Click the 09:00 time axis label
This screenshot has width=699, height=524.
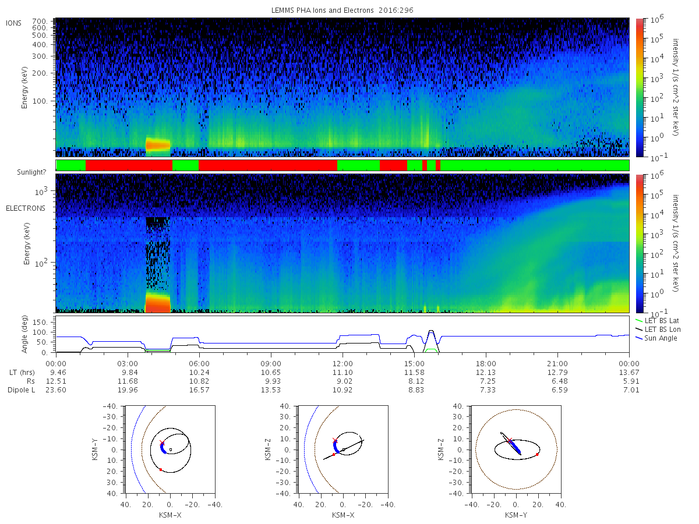coord(271,363)
